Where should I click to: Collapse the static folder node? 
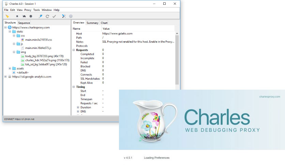coord(10,32)
